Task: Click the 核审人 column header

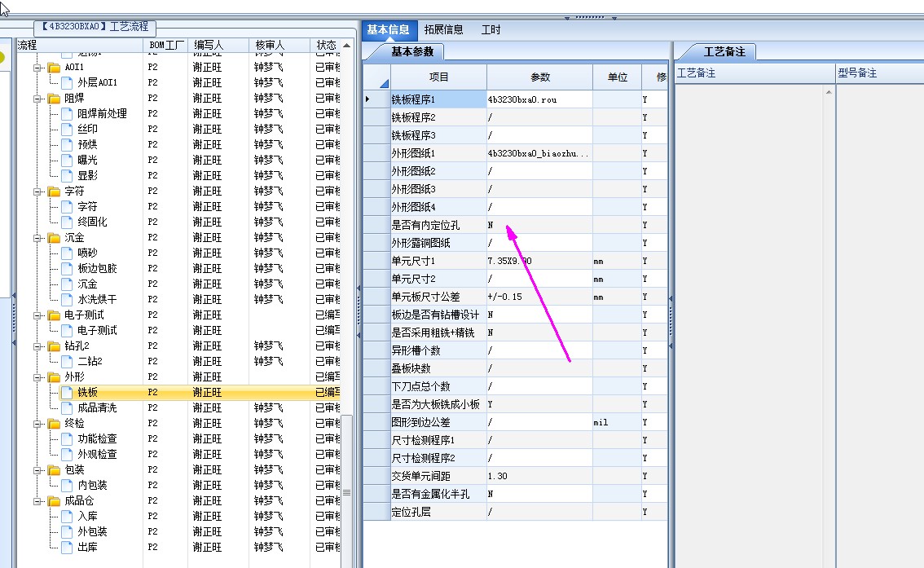Action: coord(279,46)
